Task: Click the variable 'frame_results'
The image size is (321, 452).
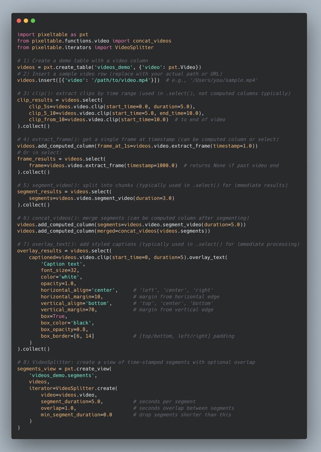Action: [x=37, y=159]
